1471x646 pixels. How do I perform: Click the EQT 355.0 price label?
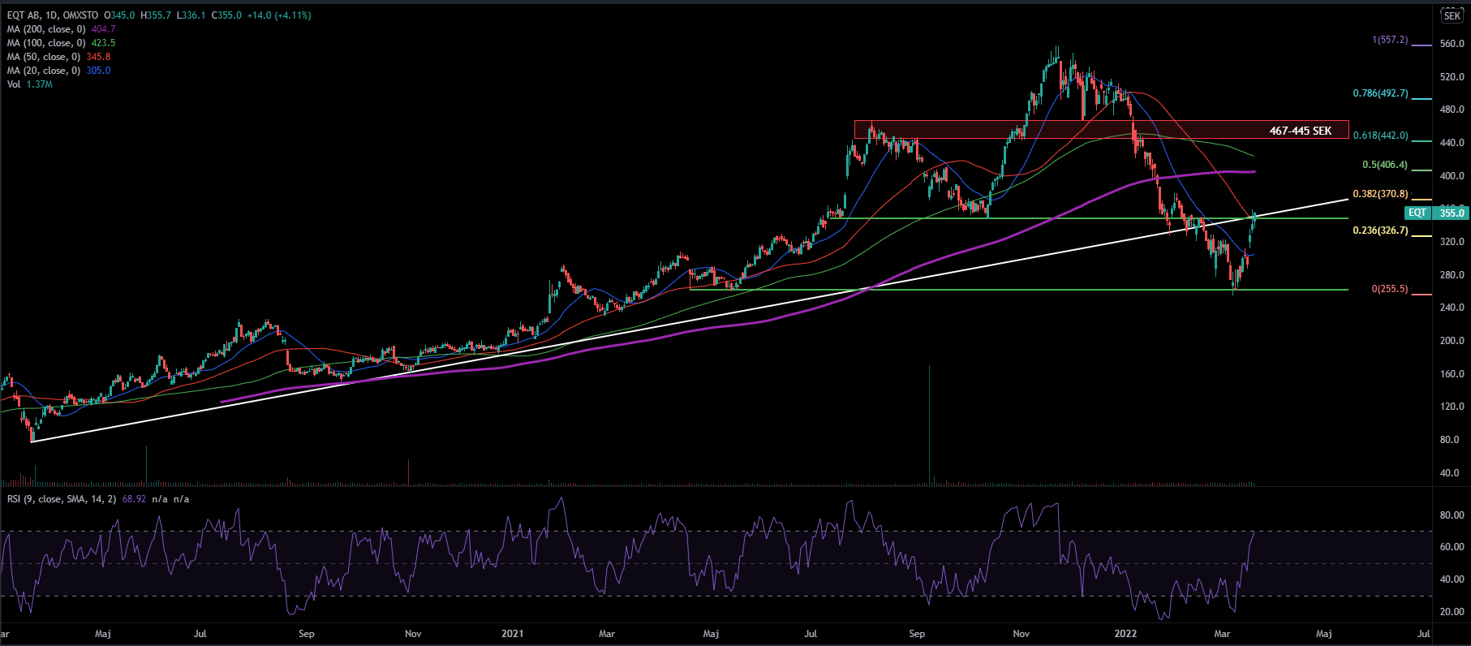[1436, 213]
